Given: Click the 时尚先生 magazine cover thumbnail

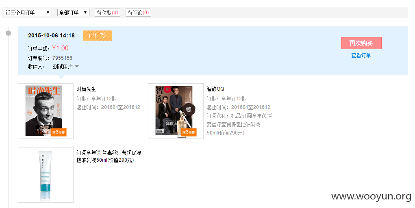Looking at the screenshot, I should [x=46, y=111].
